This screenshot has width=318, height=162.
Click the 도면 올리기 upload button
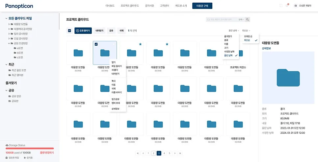coord(83,31)
